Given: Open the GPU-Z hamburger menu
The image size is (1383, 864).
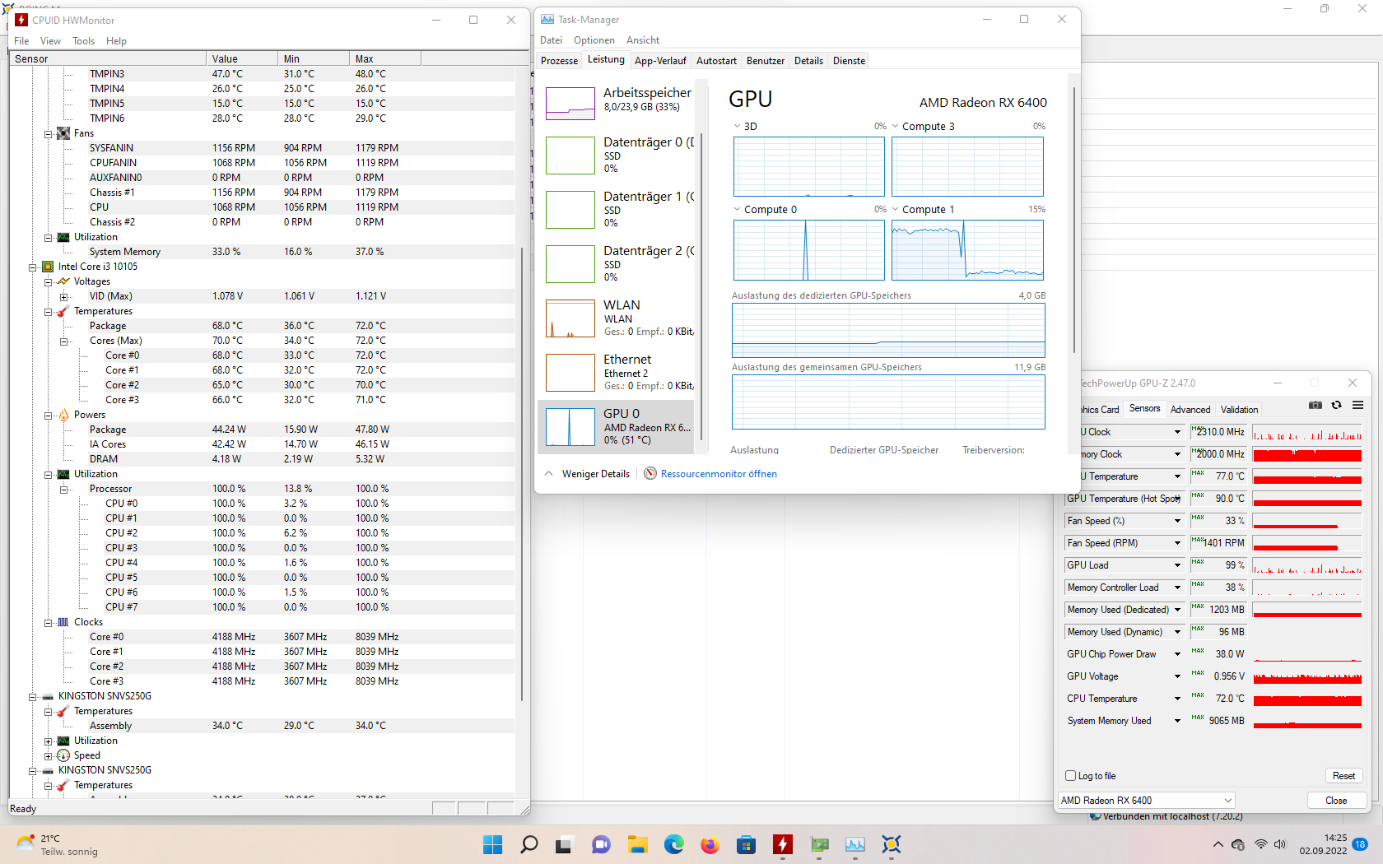Looking at the screenshot, I should [1358, 405].
